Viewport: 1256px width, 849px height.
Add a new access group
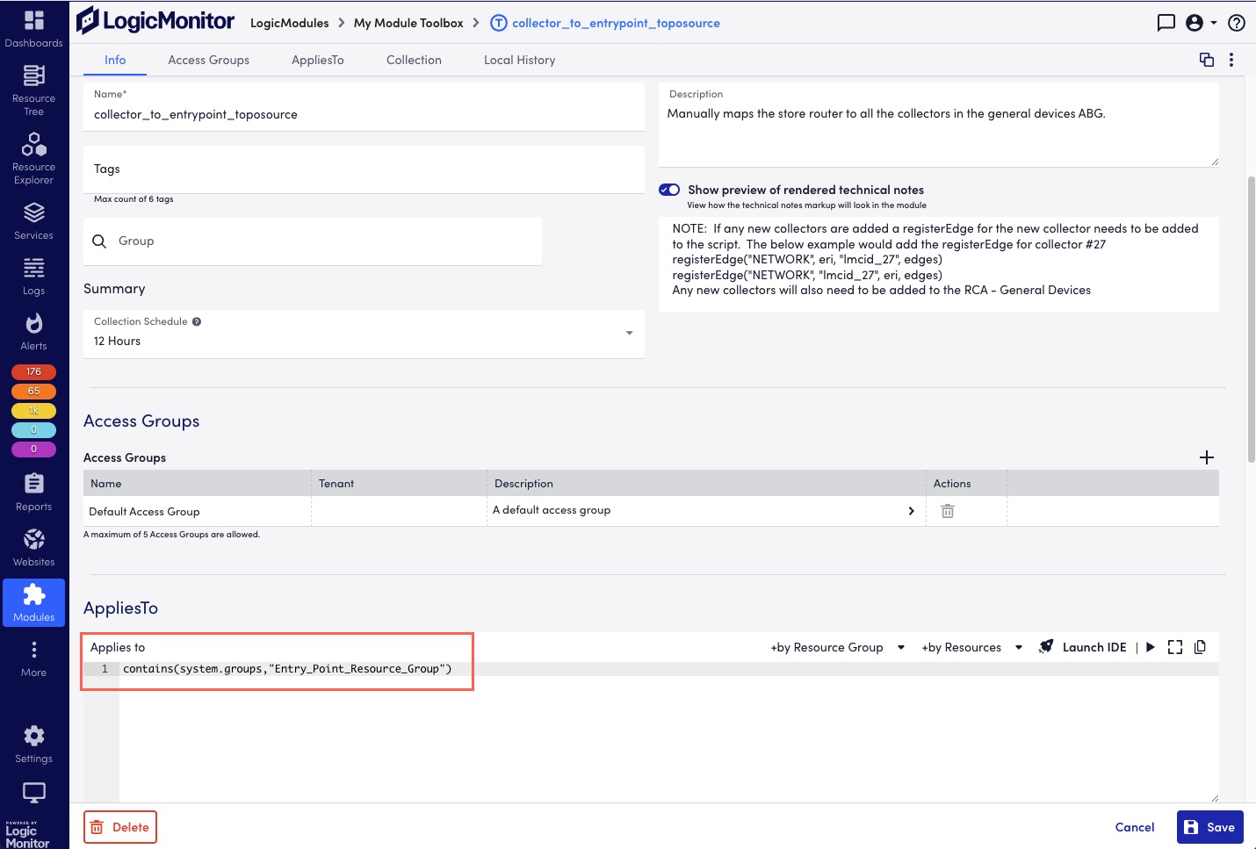(1207, 457)
